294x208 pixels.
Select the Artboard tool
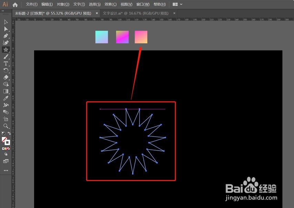pyautogui.click(x=6, y=119)
